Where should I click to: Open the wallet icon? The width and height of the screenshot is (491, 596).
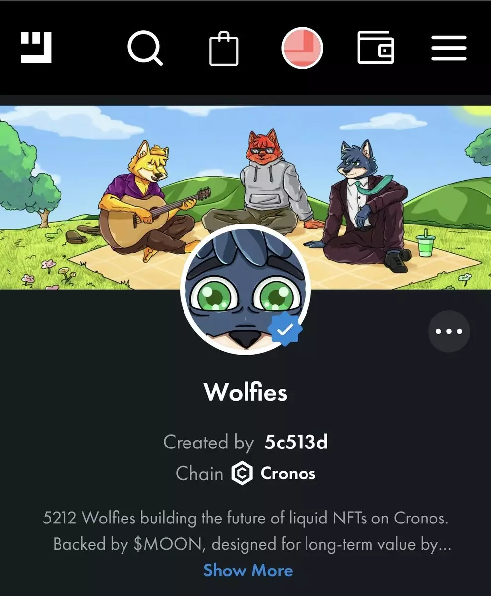click(x=376, y=48)
